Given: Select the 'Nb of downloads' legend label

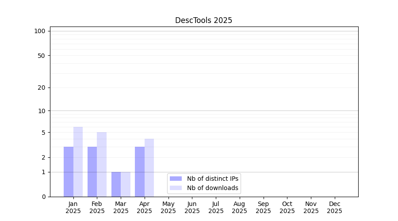Looking at the screenshot, I should coord(212,188).
